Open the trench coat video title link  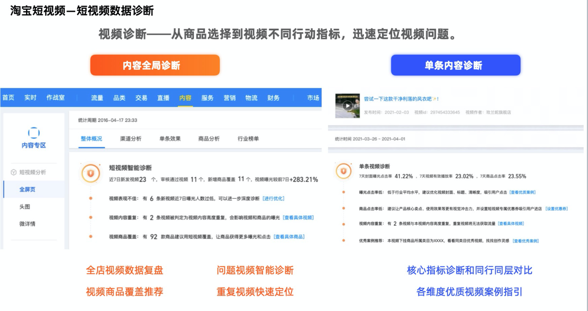401,99
